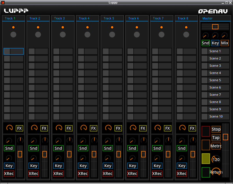The width and height of the screenshot is (233, 184).
Task: Click the orange outlined square beside Metro
Action: [206, 145]
